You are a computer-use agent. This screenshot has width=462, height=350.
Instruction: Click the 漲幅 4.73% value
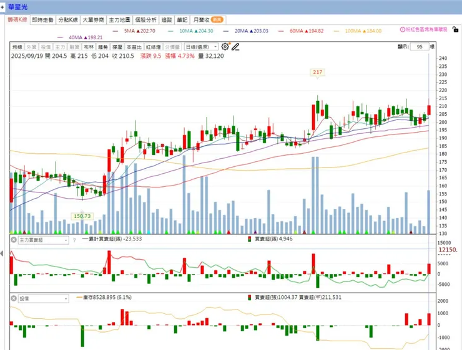click(x=180, y=56)
